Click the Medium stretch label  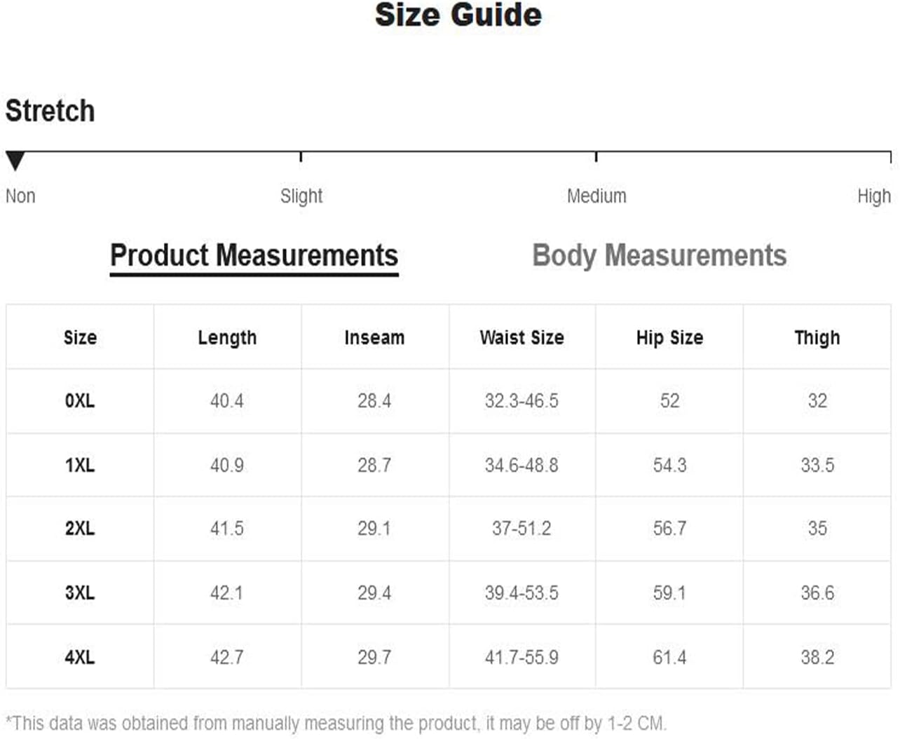point(596,196)
